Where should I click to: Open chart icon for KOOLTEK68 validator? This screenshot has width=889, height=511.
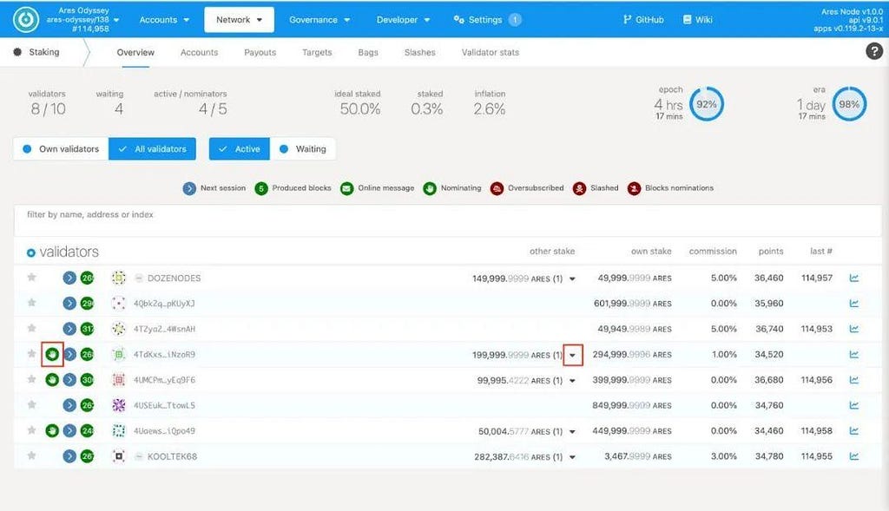(854, 456)
